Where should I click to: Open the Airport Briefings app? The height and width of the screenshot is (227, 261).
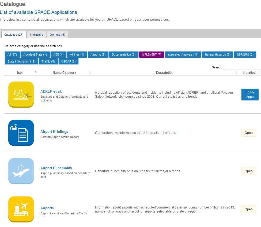tap(248, 133)
